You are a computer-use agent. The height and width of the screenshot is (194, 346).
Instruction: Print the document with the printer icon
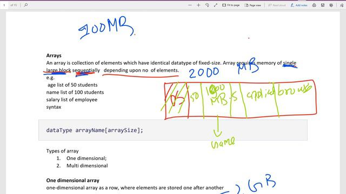pyautogui.click(x=314, y=5)
